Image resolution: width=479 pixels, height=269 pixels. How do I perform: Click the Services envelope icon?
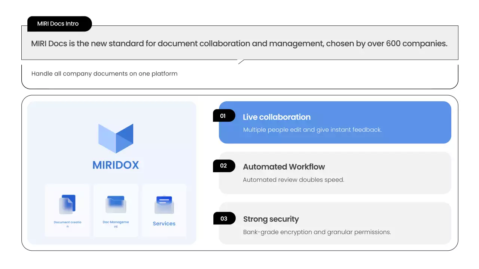coord(164,205)
